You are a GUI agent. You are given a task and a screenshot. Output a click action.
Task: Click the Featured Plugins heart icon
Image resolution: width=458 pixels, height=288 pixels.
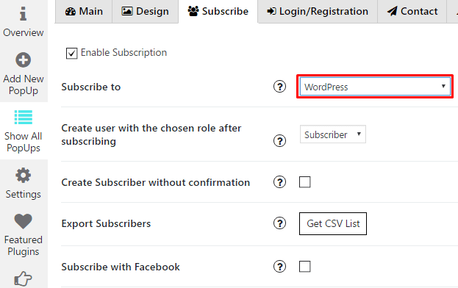pyautogui.click(x=23, y=221)
